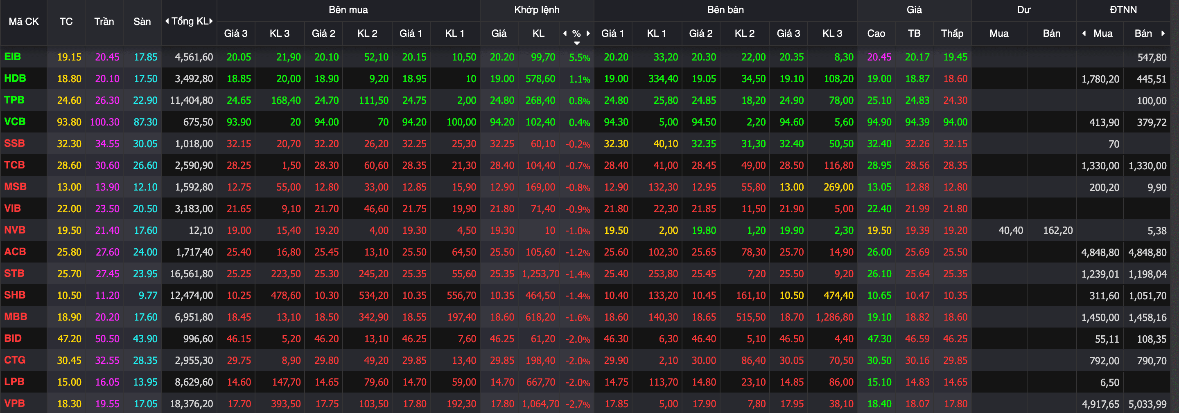Click SHB floor price 9.77

tap(148, 296)
